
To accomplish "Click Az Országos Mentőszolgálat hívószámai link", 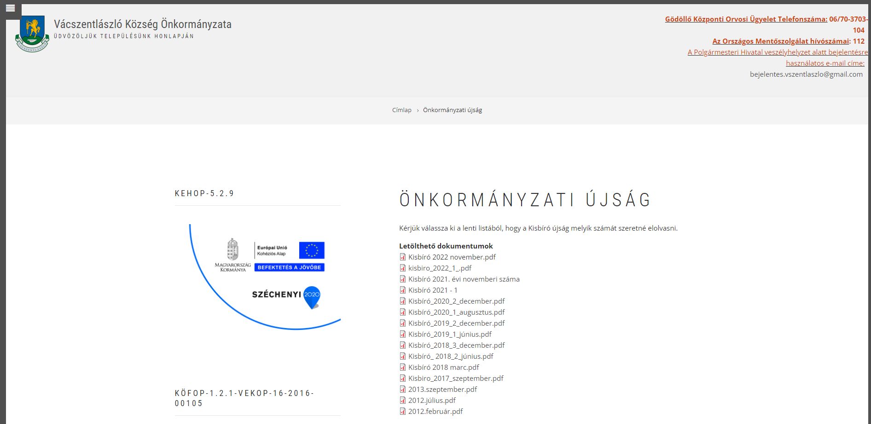I will [x=781, y=41].
